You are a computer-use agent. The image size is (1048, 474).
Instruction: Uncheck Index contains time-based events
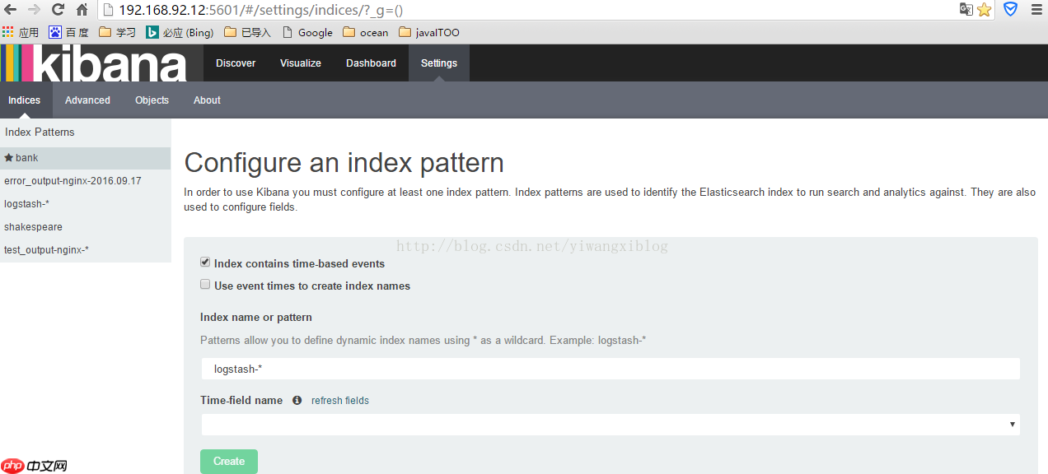(205, 263)
